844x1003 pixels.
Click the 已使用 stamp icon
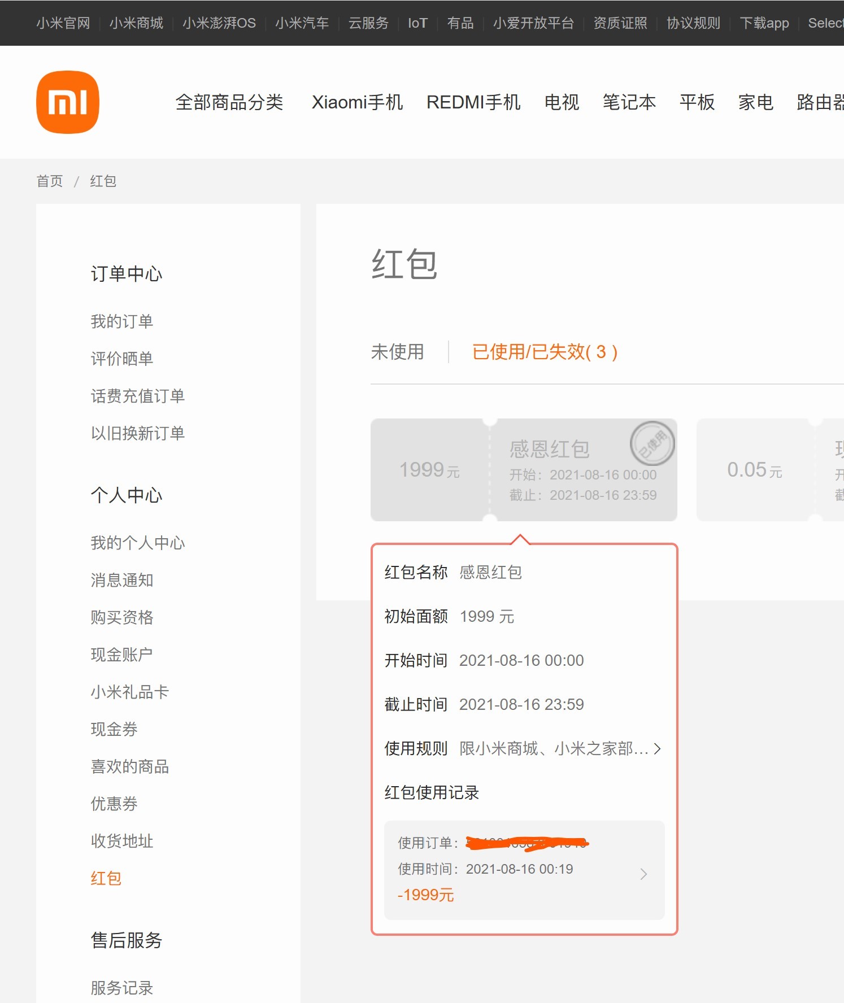point(652,444)
